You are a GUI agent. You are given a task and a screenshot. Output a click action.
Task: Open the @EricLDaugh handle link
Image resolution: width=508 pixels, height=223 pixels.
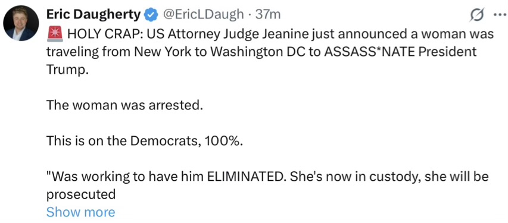(202, 14)
